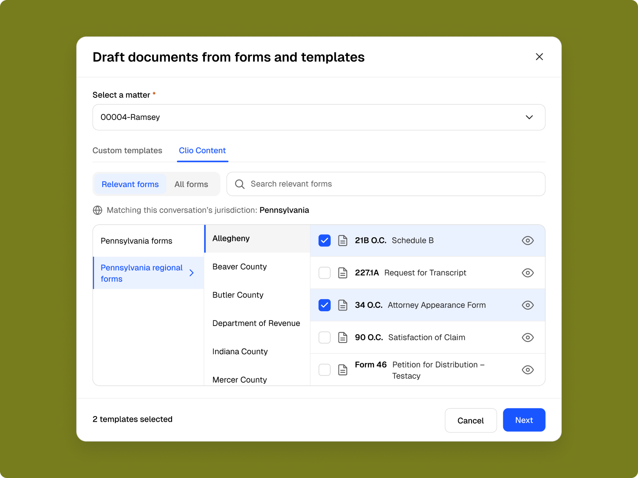The height and width of the screenshot is (478, 638).
Task: Click the globe jurisdiction icon
Action: click(98, 210)
